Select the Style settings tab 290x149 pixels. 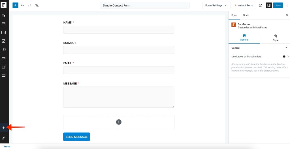[276, 37]
